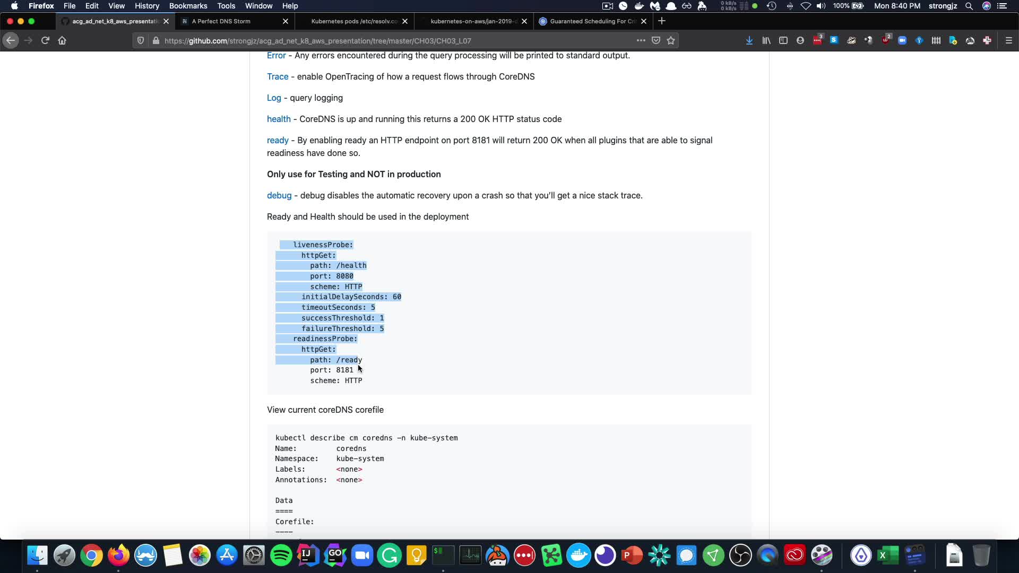Save page to Pocket
The image size is (1019, 573).
point(656,40)
